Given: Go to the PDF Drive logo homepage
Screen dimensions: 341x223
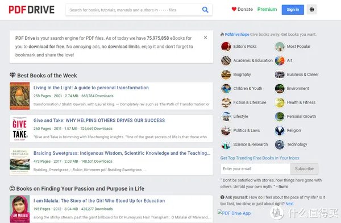Looking at the screenshot, I should click(31, 10).
